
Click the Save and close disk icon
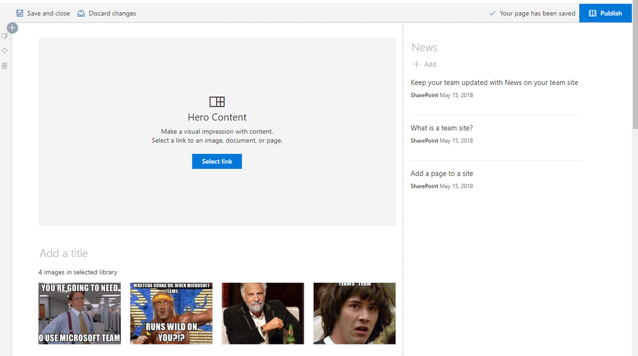tap(20, 13)
